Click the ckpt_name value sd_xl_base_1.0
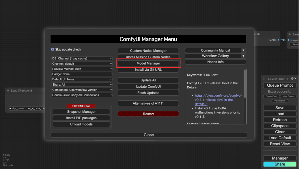The width and height of the screenshot is (301, 169). (36, 108)
